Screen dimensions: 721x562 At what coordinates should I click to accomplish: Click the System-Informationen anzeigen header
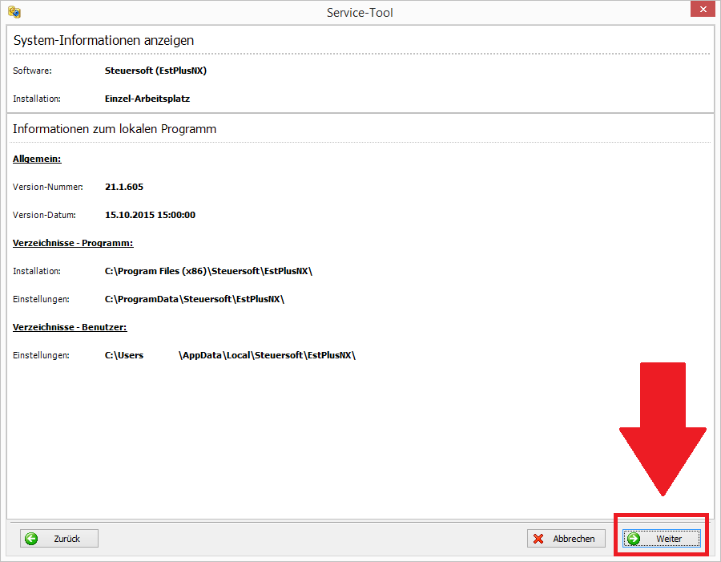coord(103,40)
